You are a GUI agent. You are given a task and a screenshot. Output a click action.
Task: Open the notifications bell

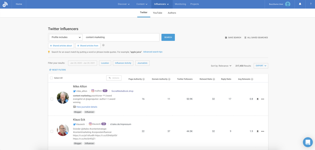300,4
